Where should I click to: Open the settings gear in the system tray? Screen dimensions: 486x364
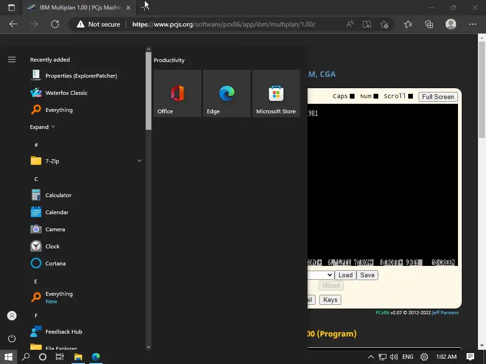click(x=424, y=357)
